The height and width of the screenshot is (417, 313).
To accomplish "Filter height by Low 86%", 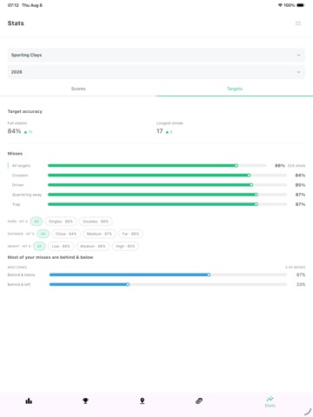I will [x=61, y=247].
